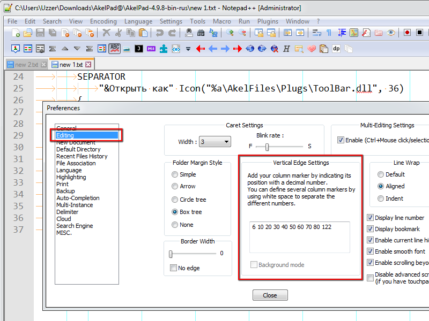Image resolution: width=429 pixels, height=321 pixels.
Task: Click the Close button in Preferences
Action: (270, 295)
